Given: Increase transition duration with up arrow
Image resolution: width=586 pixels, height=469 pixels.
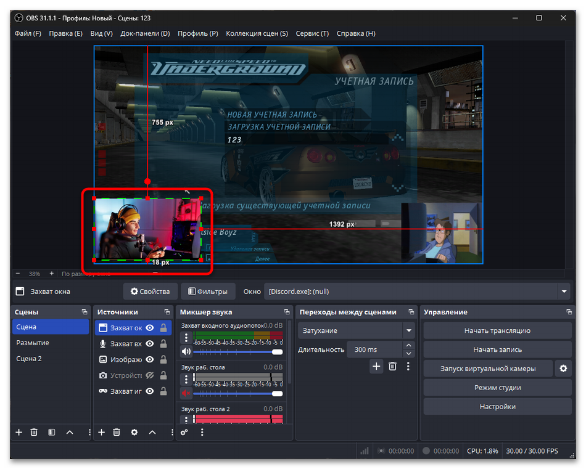Looking at the screenshot, I should [x=408, y=345].
